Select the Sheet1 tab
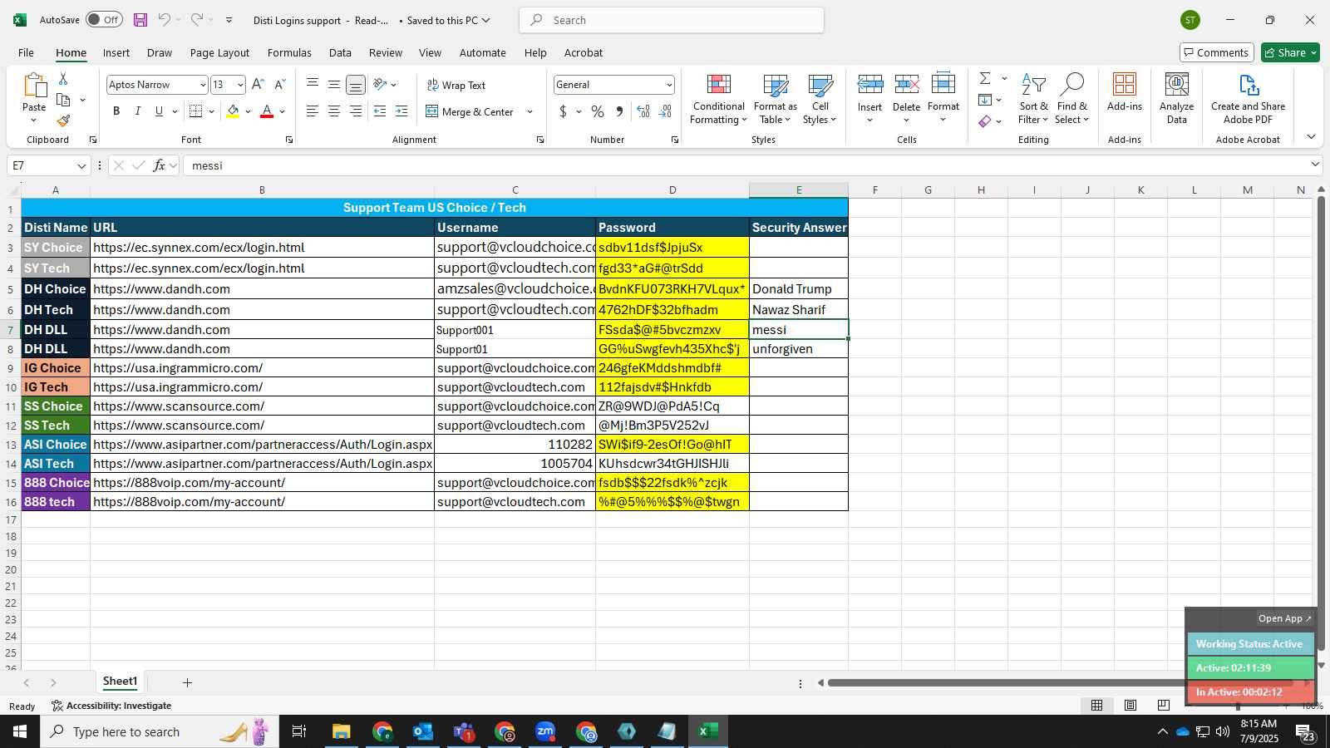This screenshot has width=1330, height=748. click(120, 682)
